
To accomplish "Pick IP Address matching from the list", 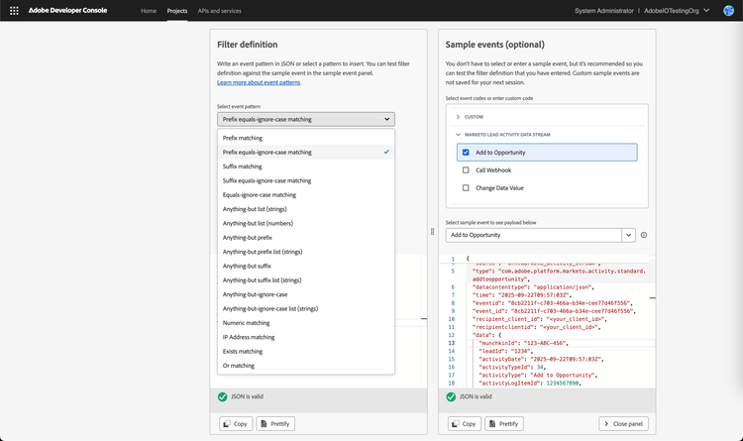I will 249,337.
